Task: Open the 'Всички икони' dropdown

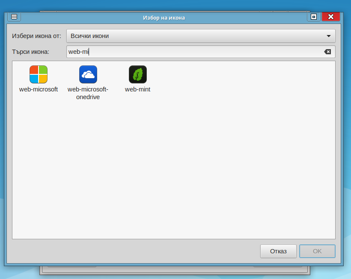Action: (201, 36)
